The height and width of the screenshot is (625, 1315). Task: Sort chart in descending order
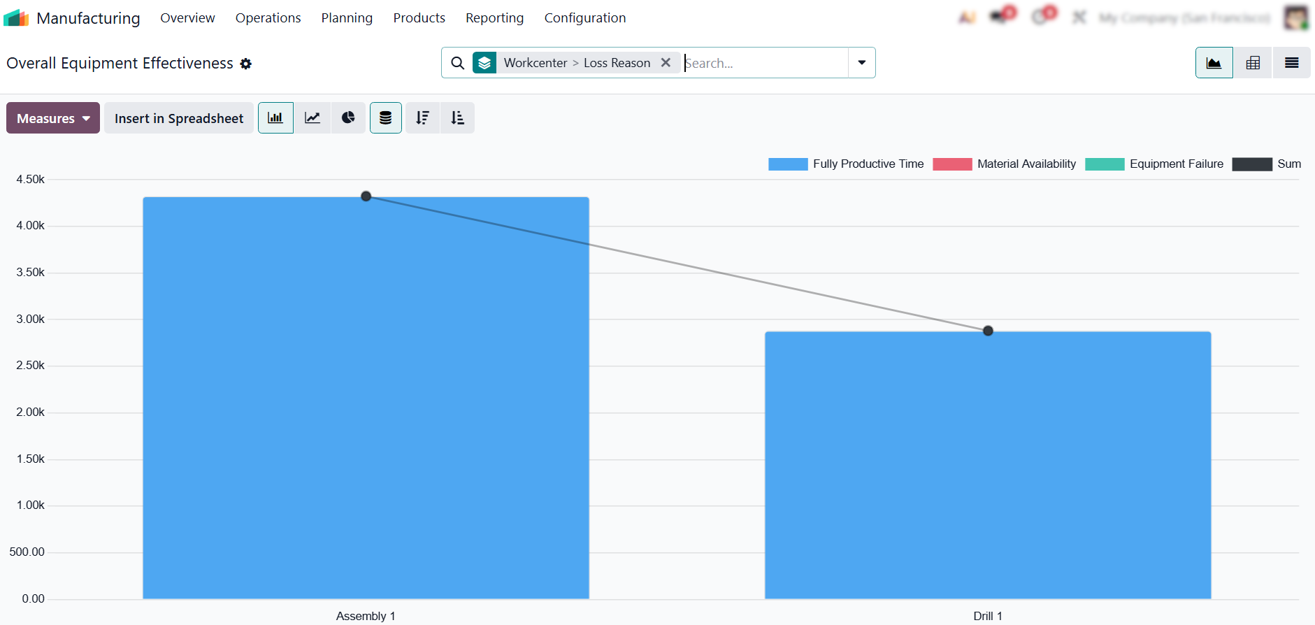tap(422, 118)
